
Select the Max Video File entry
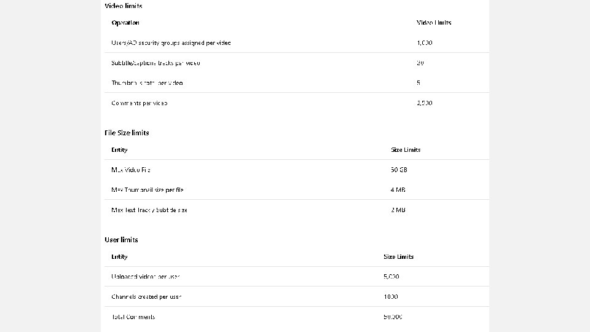point(131,170)
